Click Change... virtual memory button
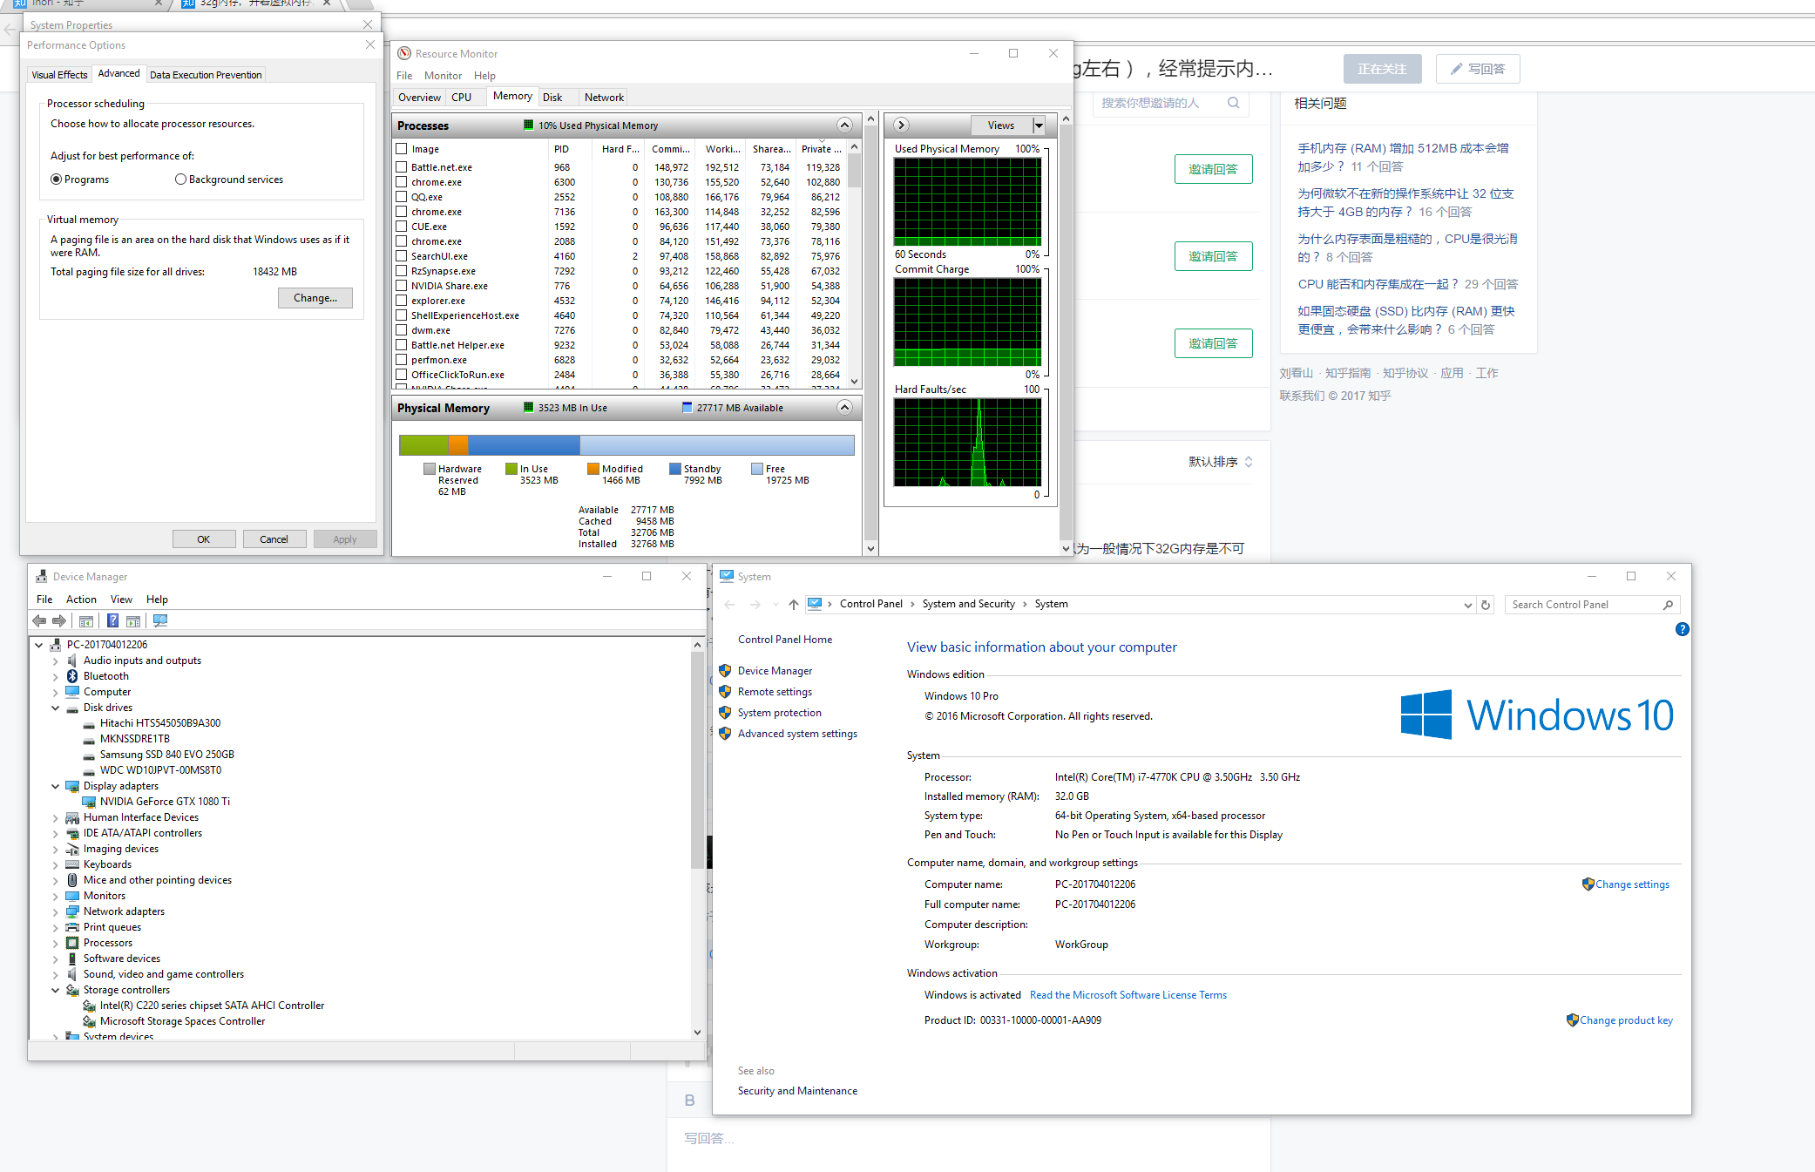This screenshot has height=1172, width=1815. click(x=315, y=298)
